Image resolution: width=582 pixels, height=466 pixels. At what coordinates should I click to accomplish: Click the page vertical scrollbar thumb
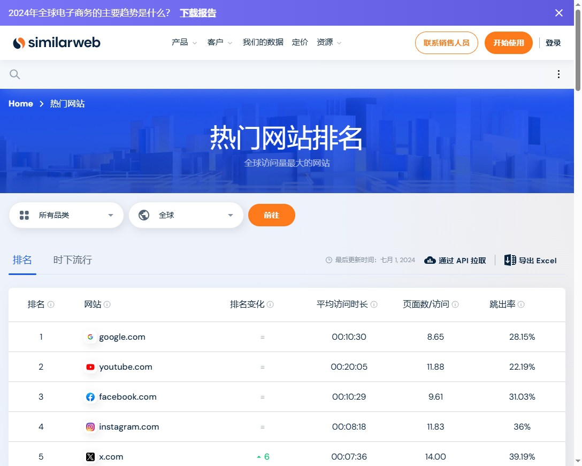tap(578, 50)
